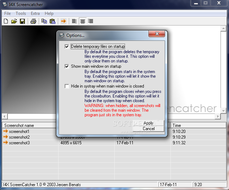Click the vertical scrollbar up arrow
Screen dimensions: 229x190
(x=223, y=28)
